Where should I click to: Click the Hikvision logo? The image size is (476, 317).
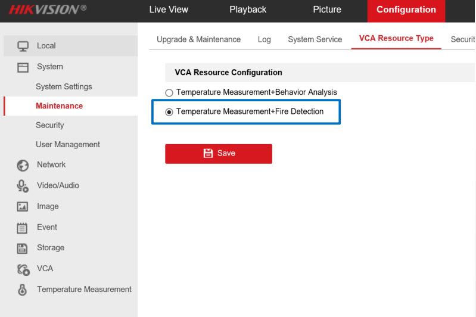coord(47,10)
